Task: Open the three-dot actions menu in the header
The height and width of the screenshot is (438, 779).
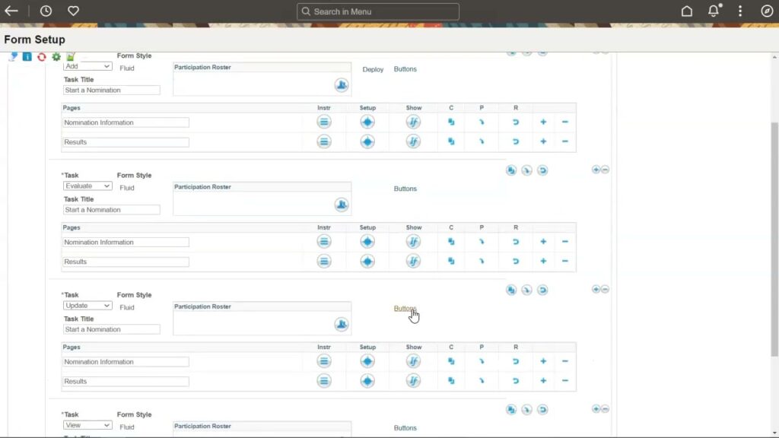Action: pyautogui.click(x=739, y=11)
